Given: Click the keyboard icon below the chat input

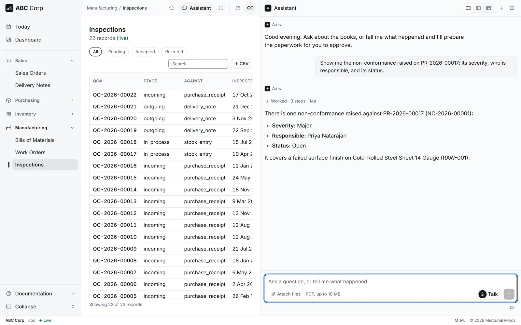Looking at the screenshot, I should [x=512, y=307].
